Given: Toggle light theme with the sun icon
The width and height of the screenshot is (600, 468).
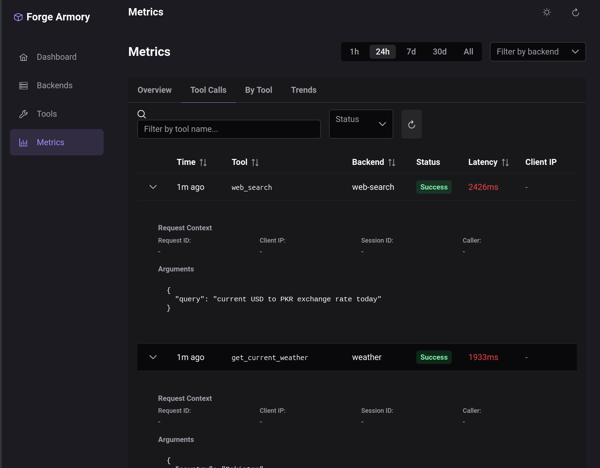Looking at the screenshot, I should [x=546, y=12].
